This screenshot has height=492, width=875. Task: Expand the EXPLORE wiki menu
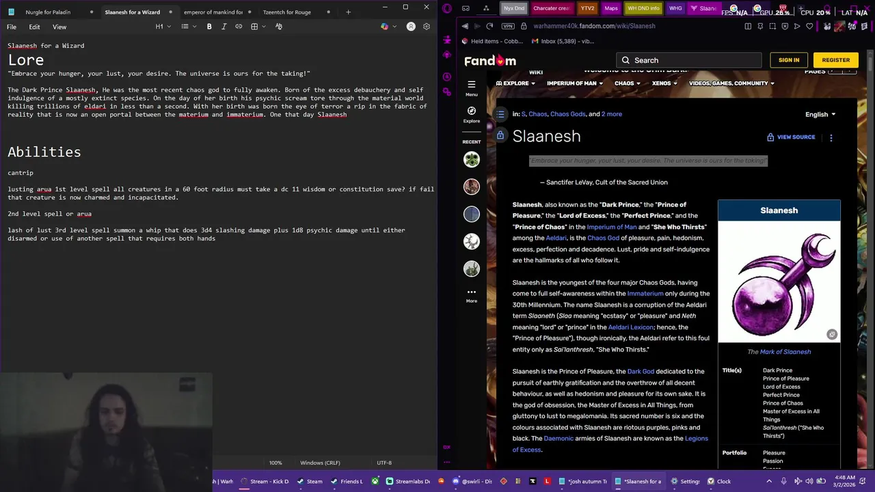[515, 83]
